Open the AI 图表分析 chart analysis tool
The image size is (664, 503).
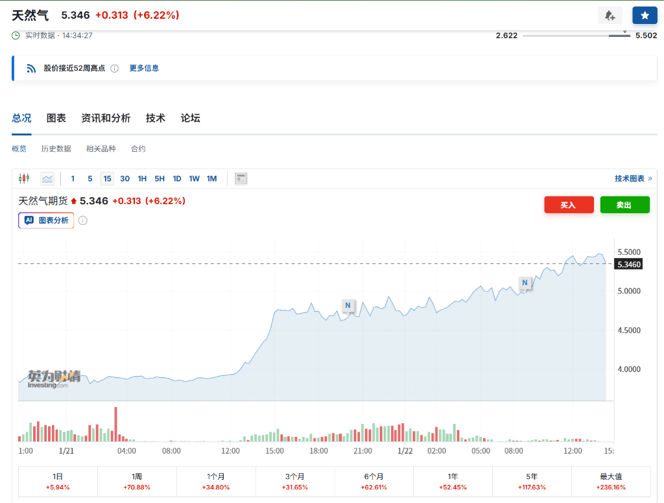(45, 220)
